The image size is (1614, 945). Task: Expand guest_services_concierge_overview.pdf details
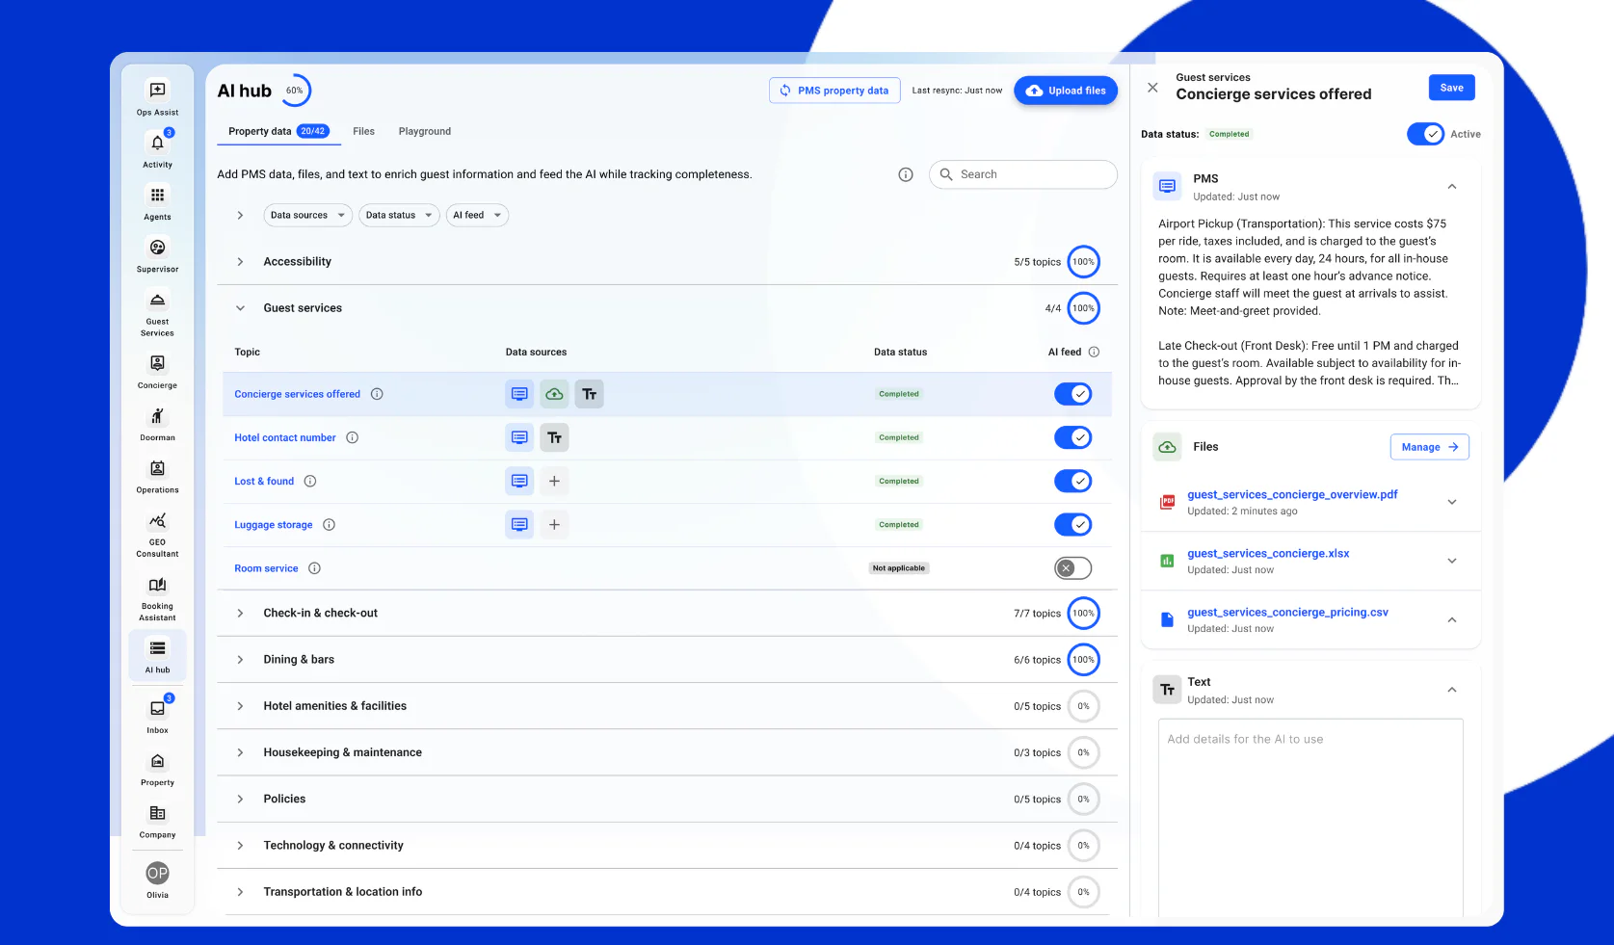[x=1452, y=502]
